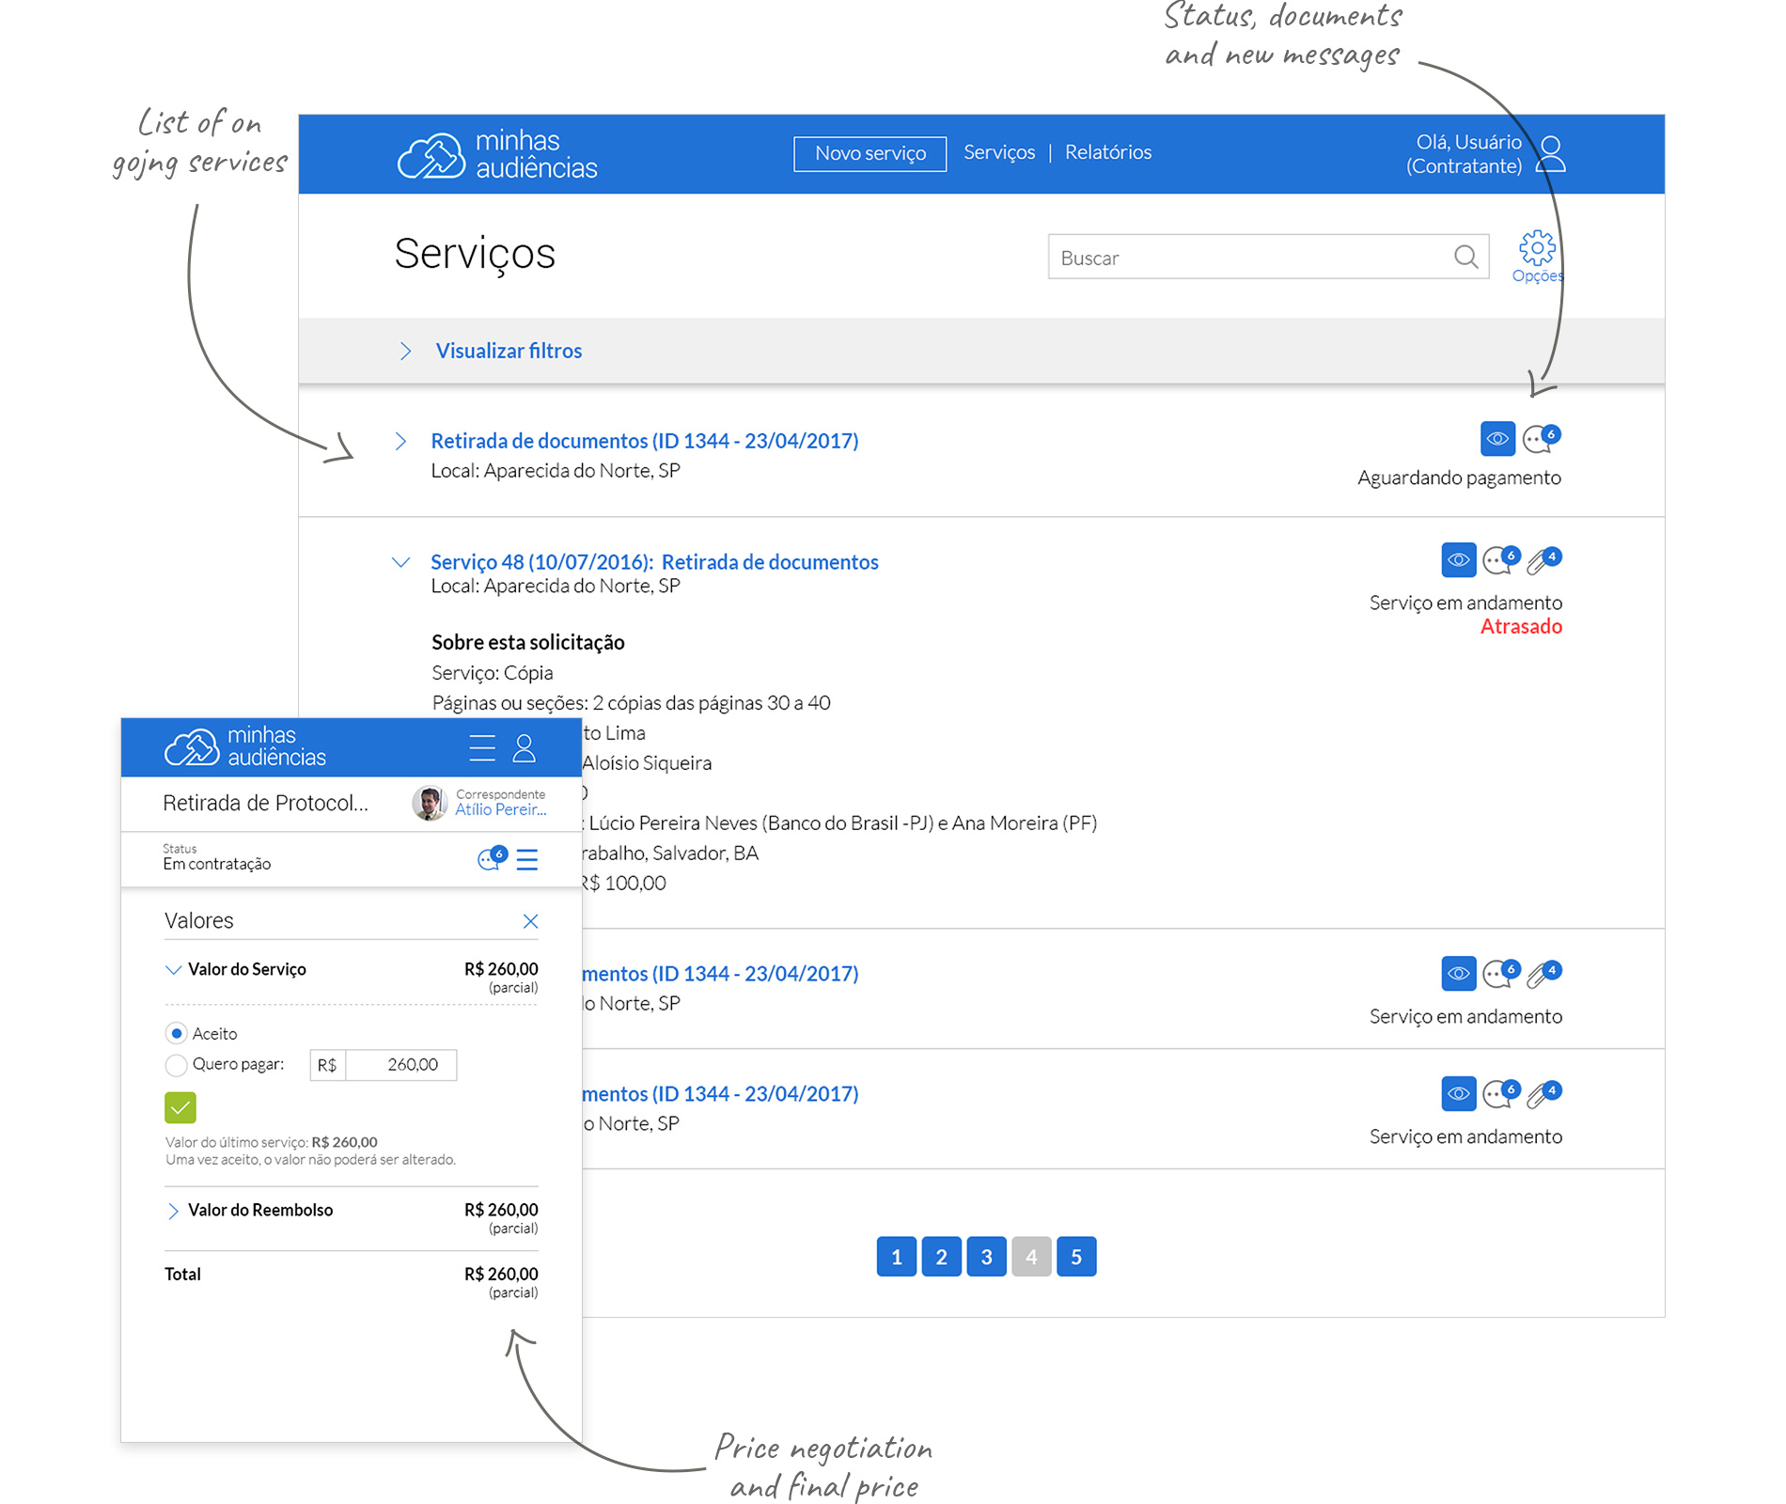The height and width of the screenshot is (1504, 1786).
Task: Open attachments paperclip for the Atrasado service
Action: [1542, 560]
